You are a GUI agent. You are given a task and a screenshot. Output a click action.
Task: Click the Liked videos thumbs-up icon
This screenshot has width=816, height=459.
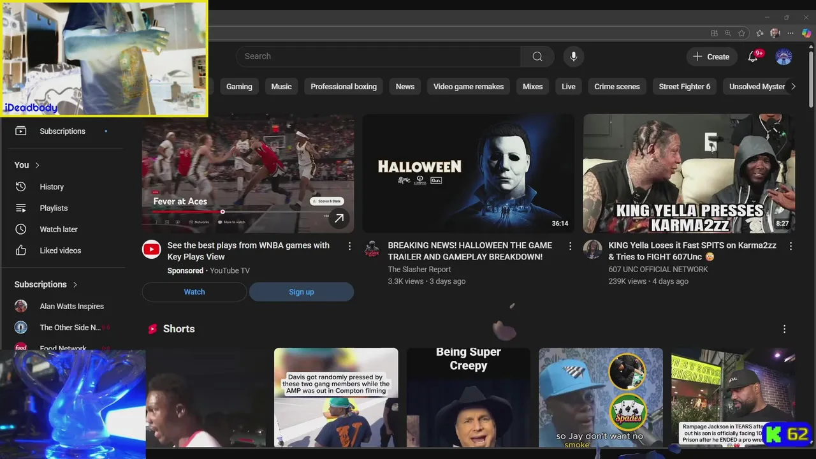[21, 251]
